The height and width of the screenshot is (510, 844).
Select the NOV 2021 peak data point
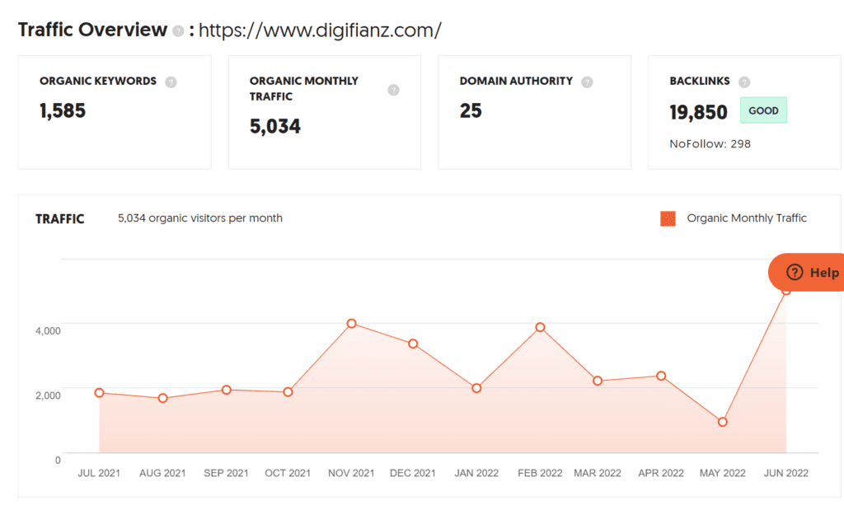[351, 323]
